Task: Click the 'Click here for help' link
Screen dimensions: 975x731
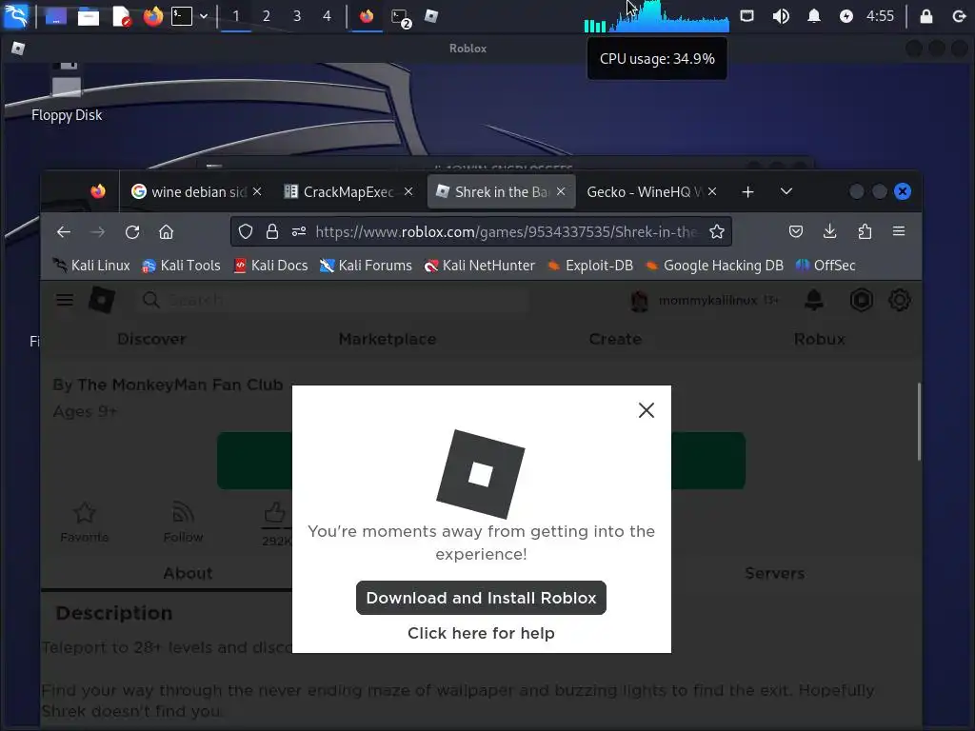Action: click(x=481, y=633)
